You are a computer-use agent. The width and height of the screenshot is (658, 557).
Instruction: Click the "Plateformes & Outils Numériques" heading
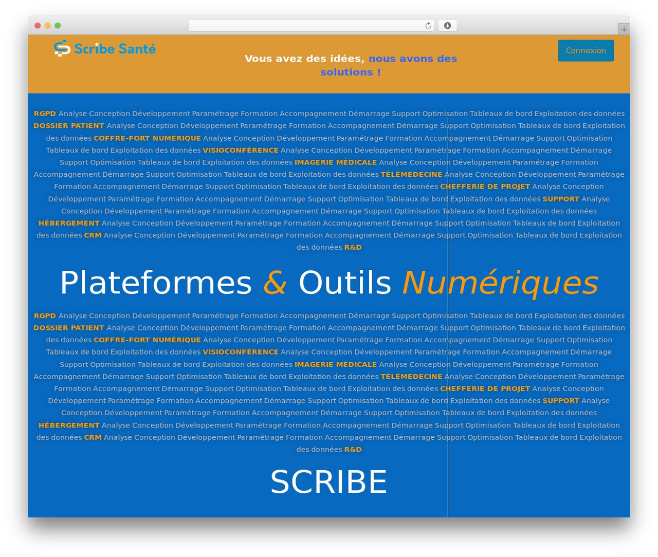coord(329,282)
